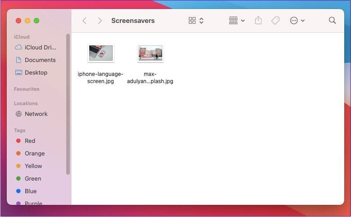Image resolution: width=351 pixels, height=217 pixels.
Task: Click the Edit Tags icon
Action: (275, 21)
